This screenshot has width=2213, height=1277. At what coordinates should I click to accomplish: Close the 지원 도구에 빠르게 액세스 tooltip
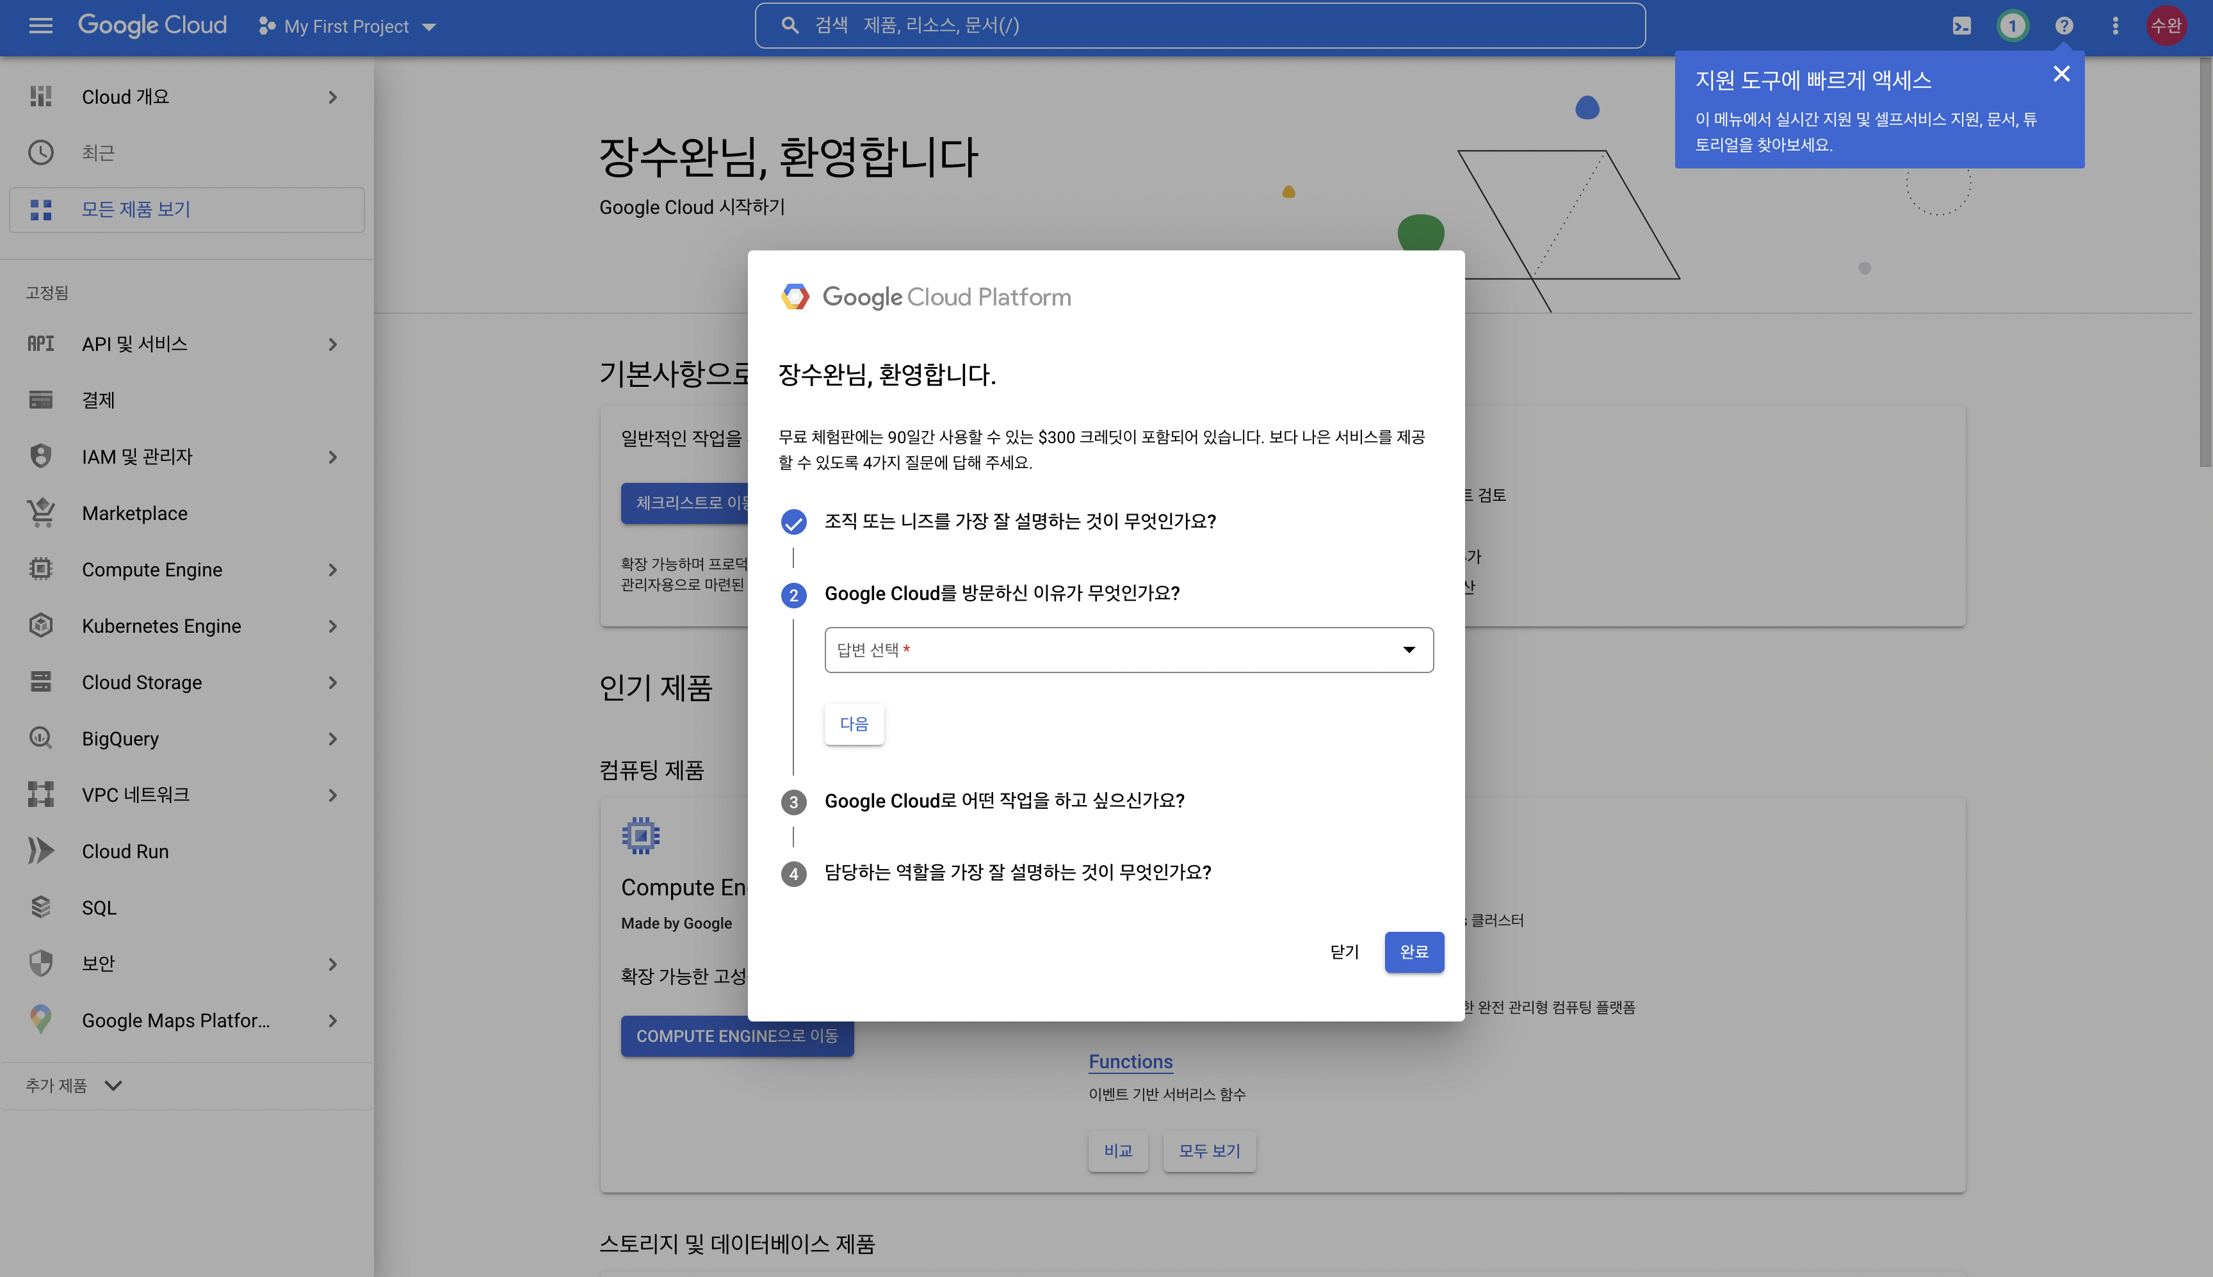[2061, 74]
